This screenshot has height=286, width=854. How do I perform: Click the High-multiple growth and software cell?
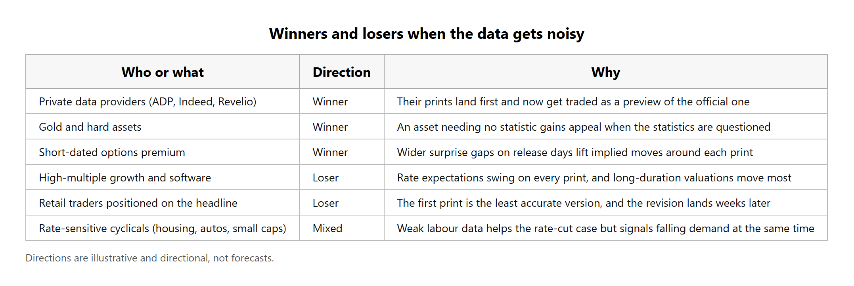click(x=163, y=177)
